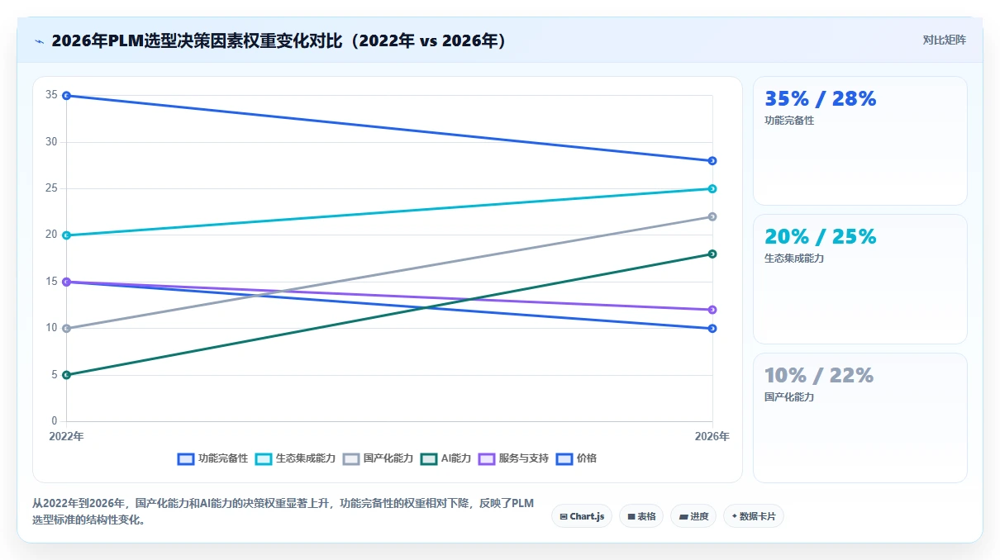
Task: Select the 生态集成能力 2022 data point at 20
Action: 66,235
